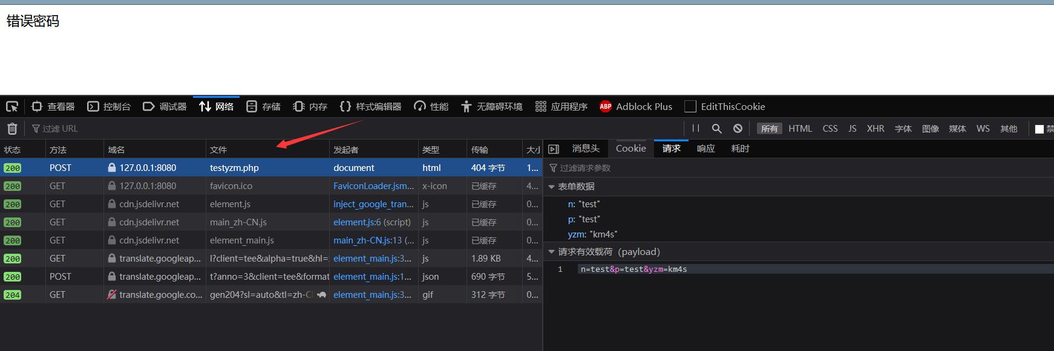1054x351 pixels.
Task: Collapse the request details panel toggle
Action: click(x=553, y=149)
